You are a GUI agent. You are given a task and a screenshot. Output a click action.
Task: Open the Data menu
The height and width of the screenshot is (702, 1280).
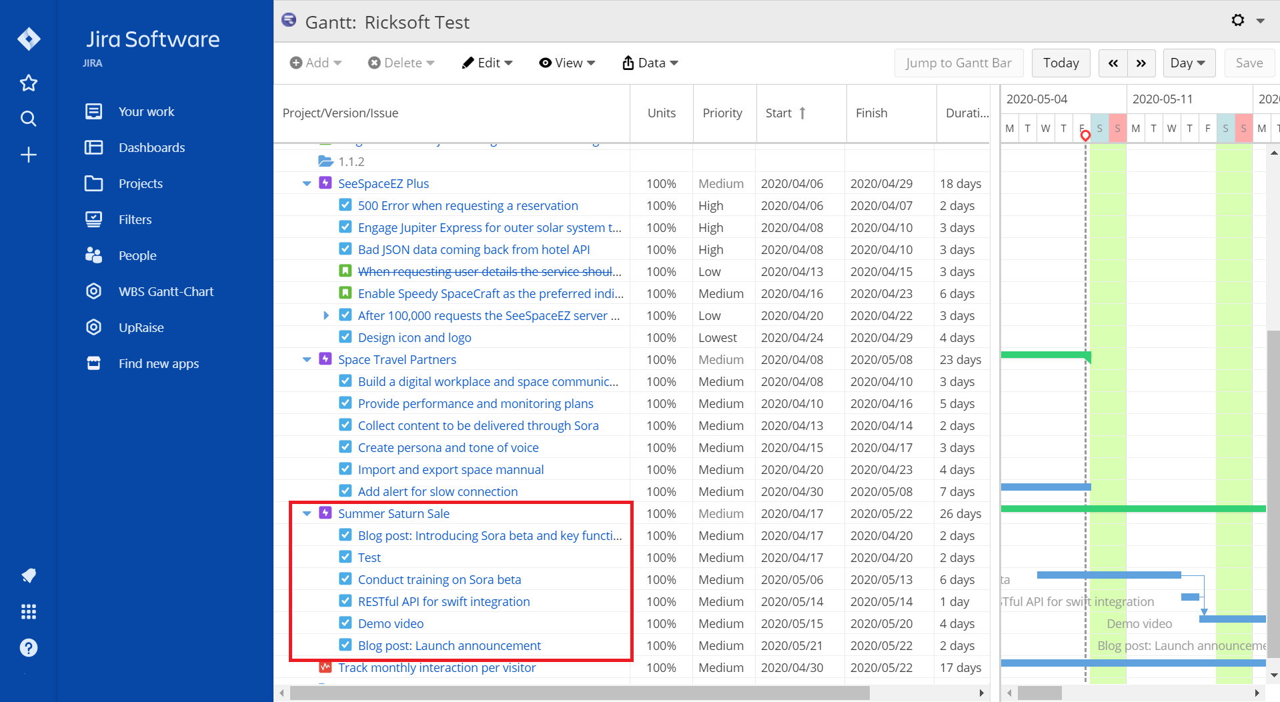[x=650, y=63]
